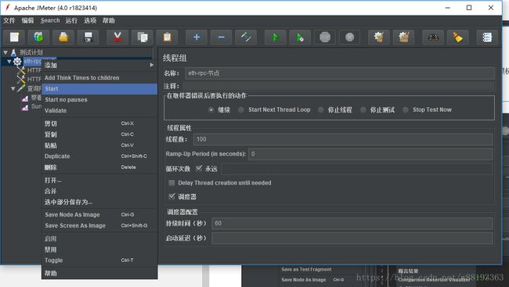Viewport: 509px width, 287px height.
Task: Choose 禁用 in the context menu
Action: point(99,249)
